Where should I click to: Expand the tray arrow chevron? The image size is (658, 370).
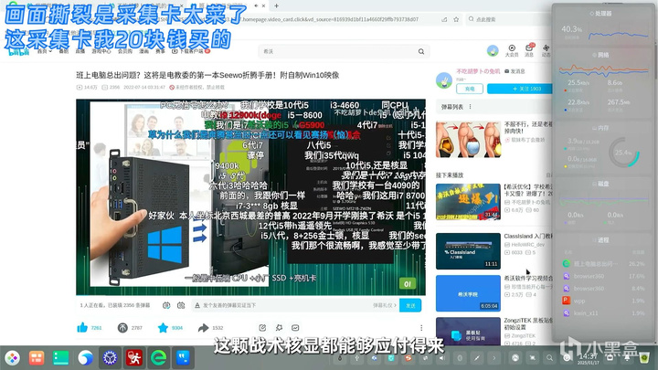[x=493, y=358]
